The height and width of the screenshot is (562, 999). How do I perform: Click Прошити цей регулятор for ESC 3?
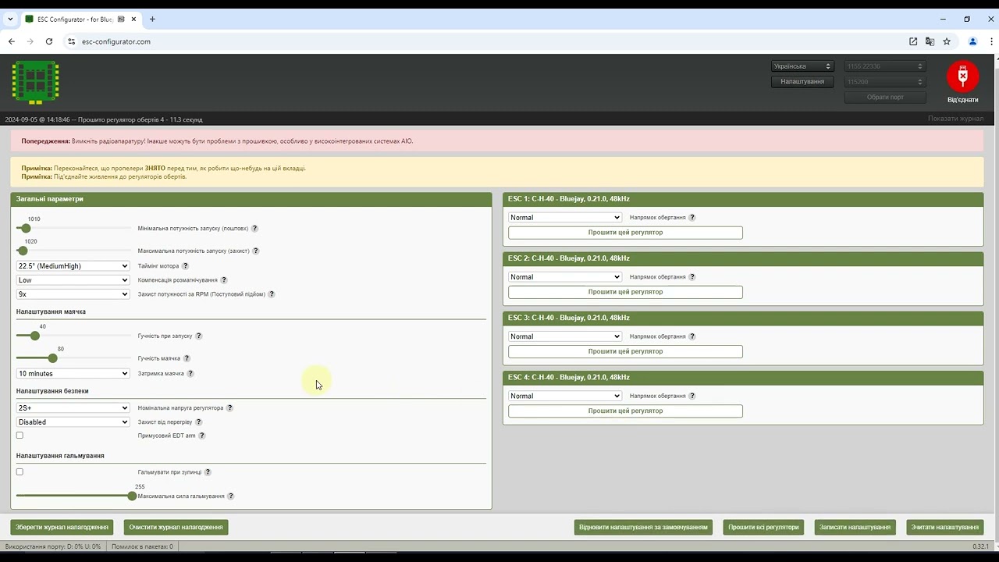(x=625, y=351)
